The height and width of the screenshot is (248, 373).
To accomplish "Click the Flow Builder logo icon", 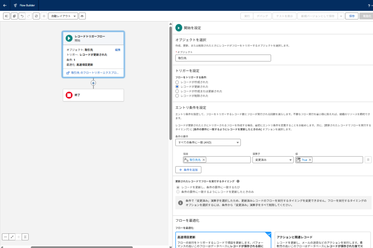I will point(15,5).
